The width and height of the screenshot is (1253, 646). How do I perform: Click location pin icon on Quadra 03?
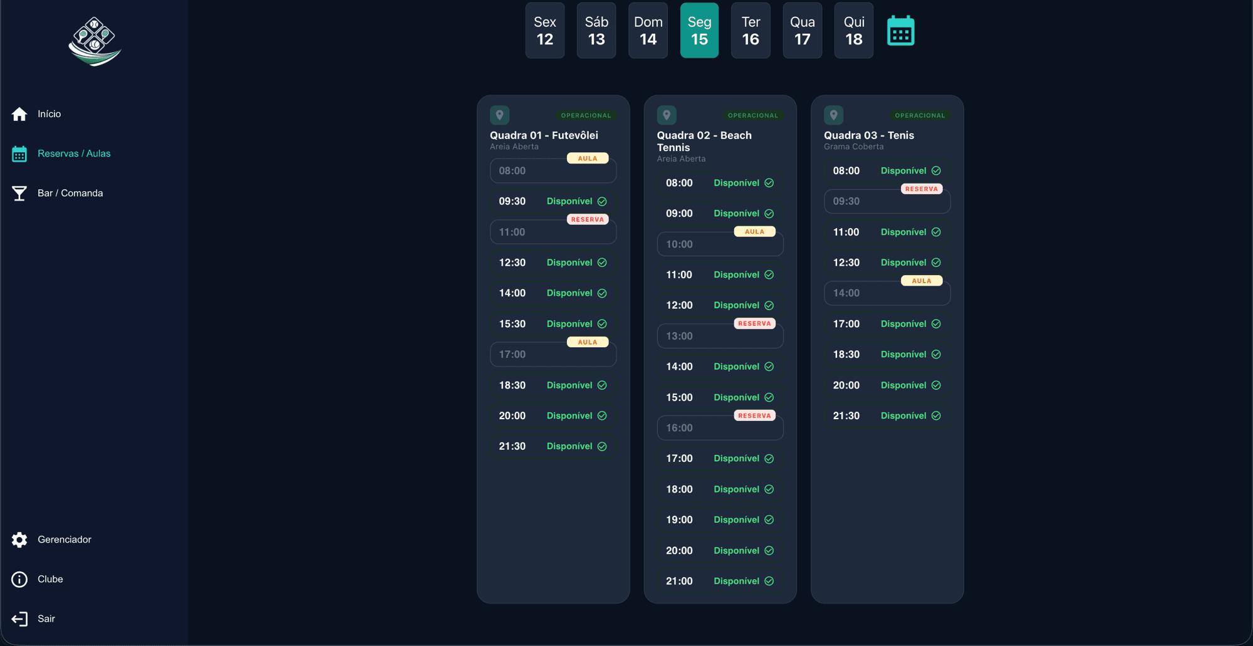[x=833, y=115]
